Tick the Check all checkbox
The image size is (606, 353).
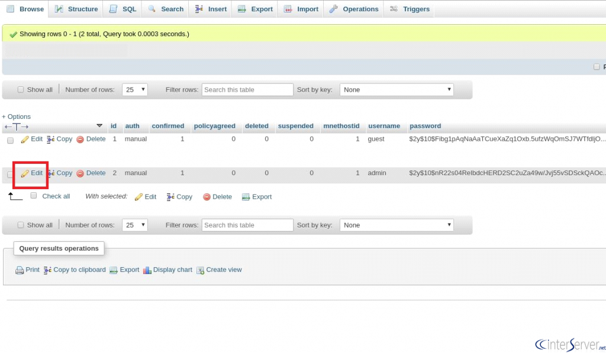(34, 196)
